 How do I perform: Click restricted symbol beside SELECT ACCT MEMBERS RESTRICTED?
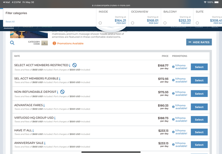tap(75, 65)
